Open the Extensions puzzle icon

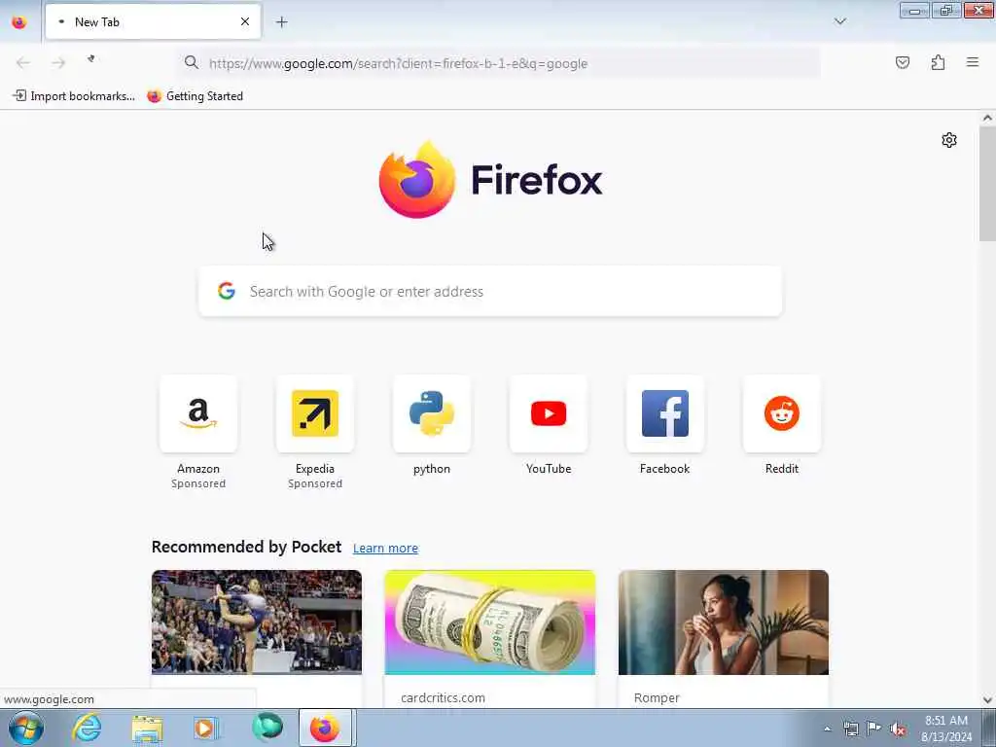[938, 62]
